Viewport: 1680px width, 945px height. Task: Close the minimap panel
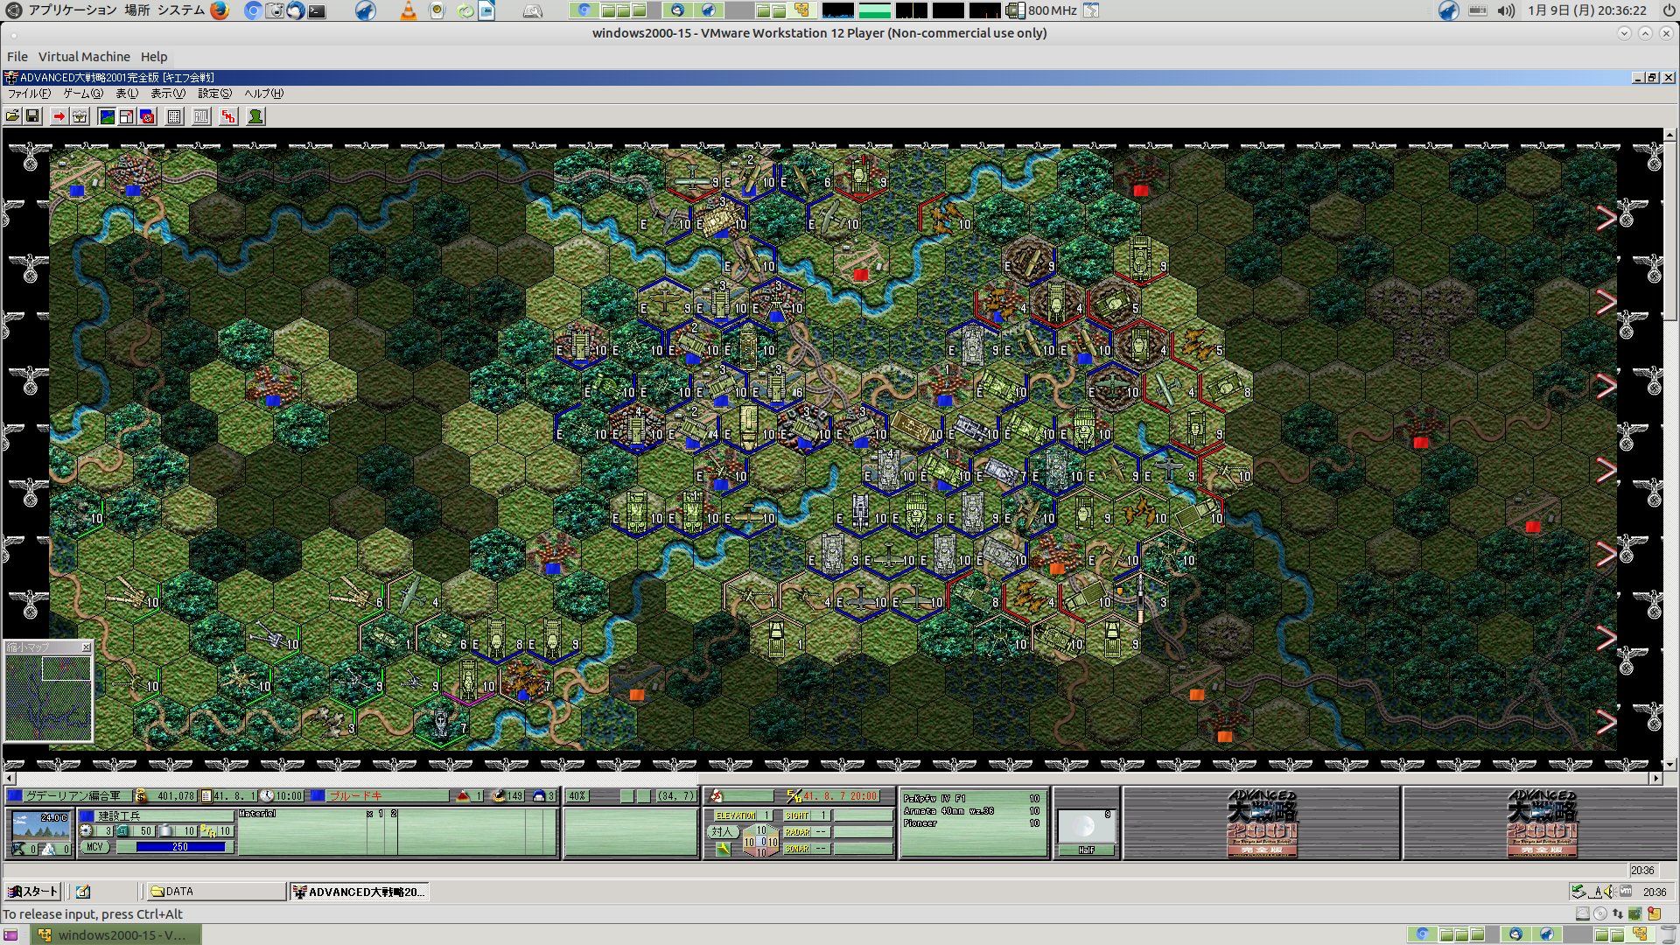click(86, 647)
